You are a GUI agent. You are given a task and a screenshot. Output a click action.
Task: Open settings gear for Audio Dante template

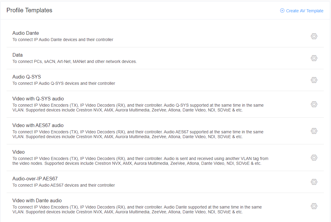pos(314,36)
